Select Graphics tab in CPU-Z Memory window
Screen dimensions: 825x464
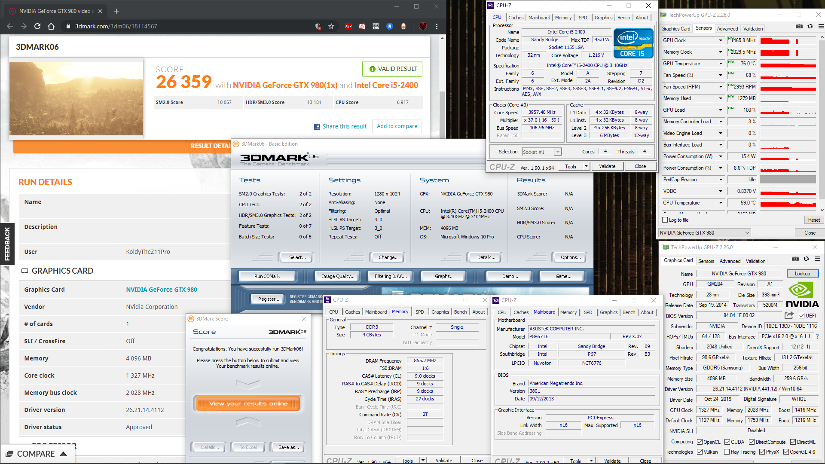tap(440, 312)
